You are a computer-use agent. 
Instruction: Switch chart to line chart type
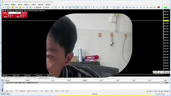(59, 7)
